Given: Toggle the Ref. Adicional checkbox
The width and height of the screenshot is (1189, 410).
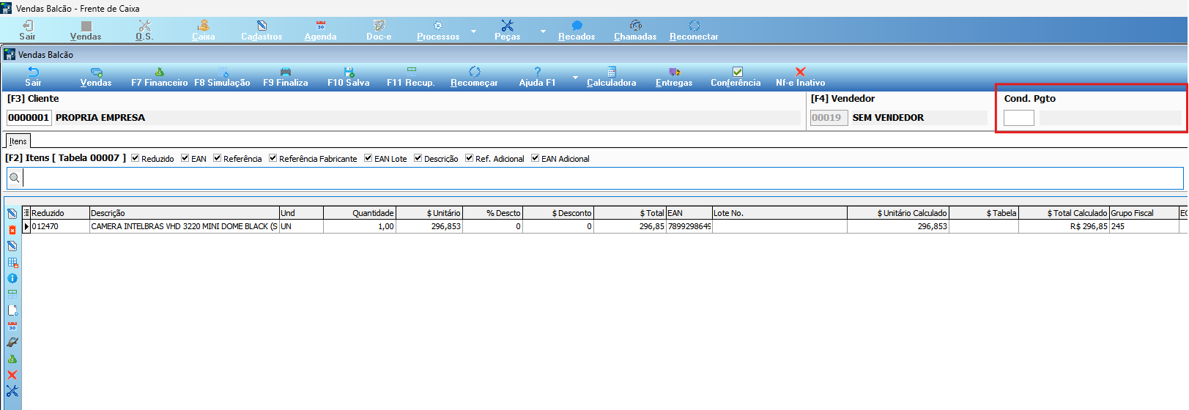Looking at the screenshot, I should tap(469, 158).
